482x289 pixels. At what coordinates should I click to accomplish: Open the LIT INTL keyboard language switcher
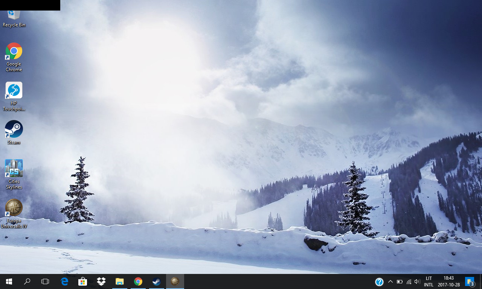429,281
